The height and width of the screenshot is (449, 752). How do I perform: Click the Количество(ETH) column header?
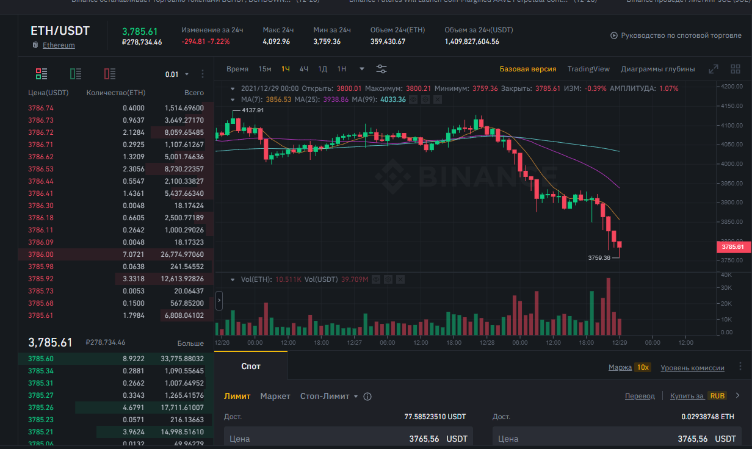(x=116, y=93)
